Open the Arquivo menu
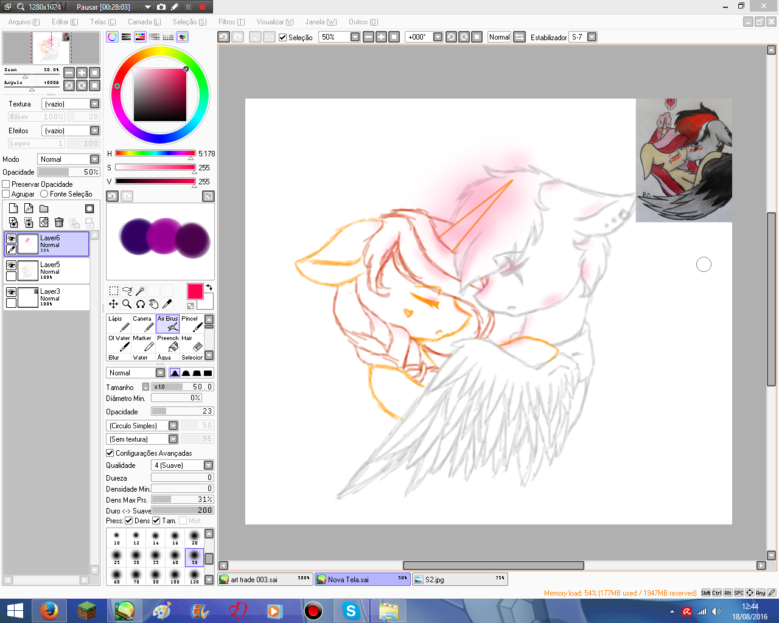This screenshot has height=623, width=779. tap(24, 21)
